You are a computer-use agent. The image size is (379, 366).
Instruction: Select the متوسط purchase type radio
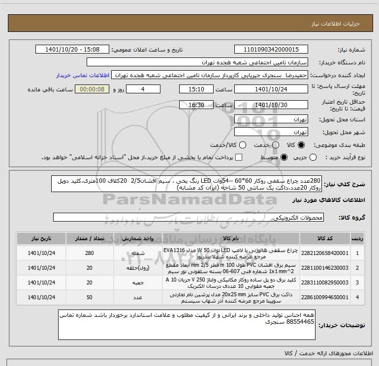click(x=284, y=157)
